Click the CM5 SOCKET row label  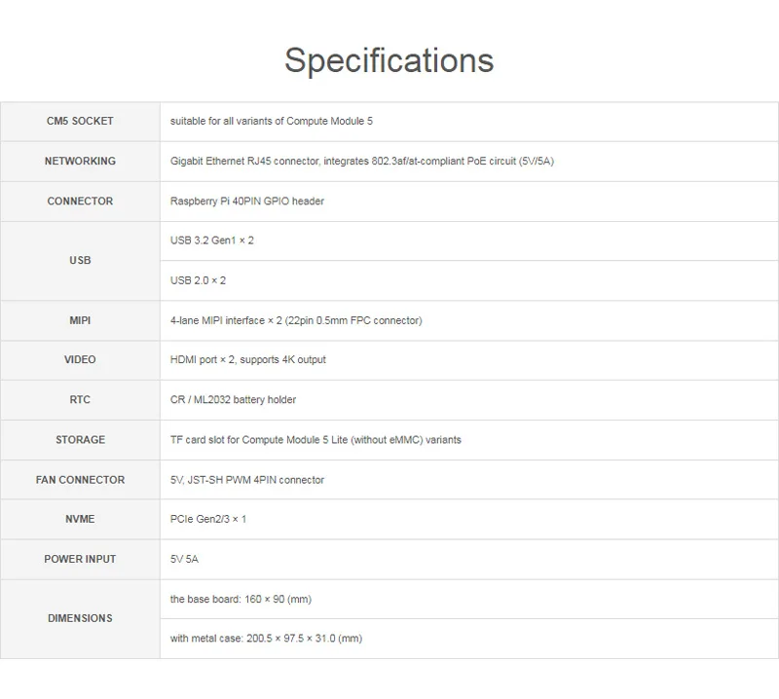pyautogui.click(x=80, y=122)
